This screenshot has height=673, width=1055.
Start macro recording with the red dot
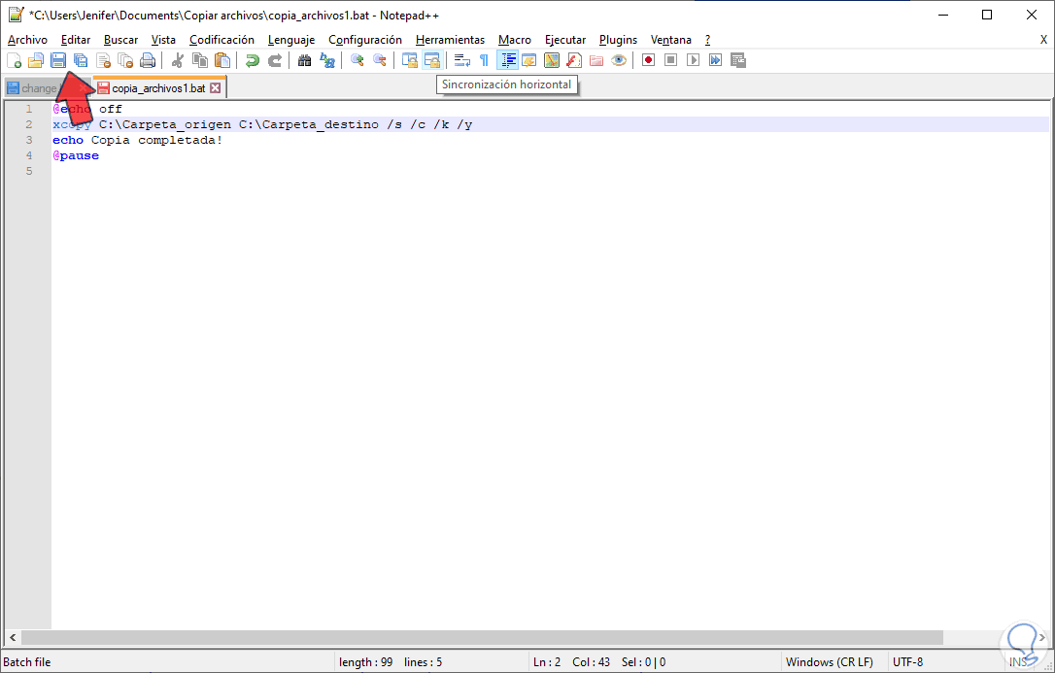(x=649, y=60)
